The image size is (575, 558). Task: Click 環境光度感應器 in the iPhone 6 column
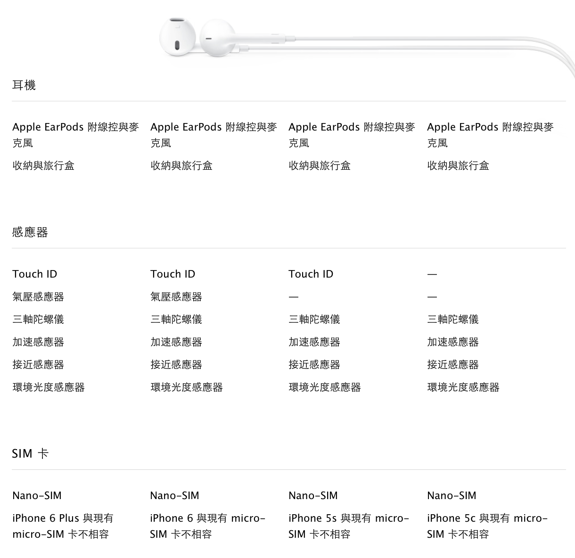click(x=187, y=387)
